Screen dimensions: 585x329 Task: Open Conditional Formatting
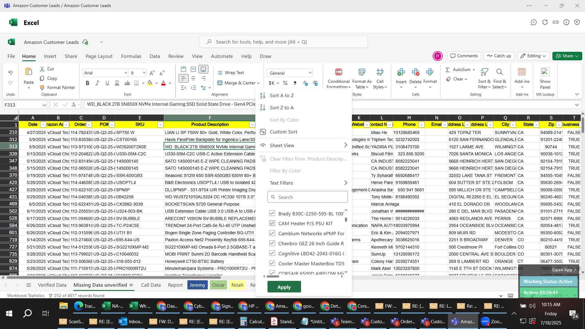coord(339,78)
